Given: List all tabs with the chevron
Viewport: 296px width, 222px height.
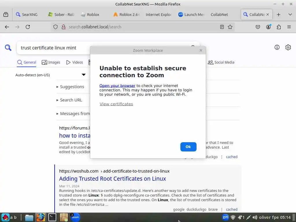Looking at the screenshot, I should [290, 14].
